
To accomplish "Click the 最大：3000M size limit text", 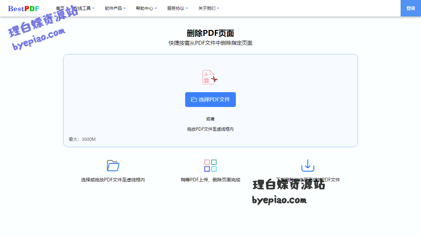I will (x=82, y=139).
